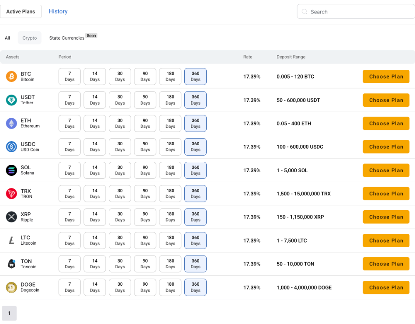415x324 pixels.
Task: Select 7 Days period for TRX
Action: tap(69, 194)
